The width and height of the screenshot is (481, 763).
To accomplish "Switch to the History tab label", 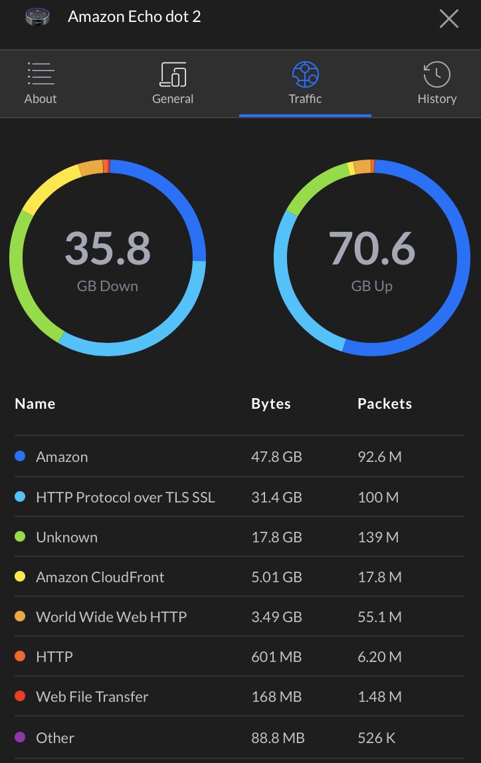I will [x=436, y=99].
